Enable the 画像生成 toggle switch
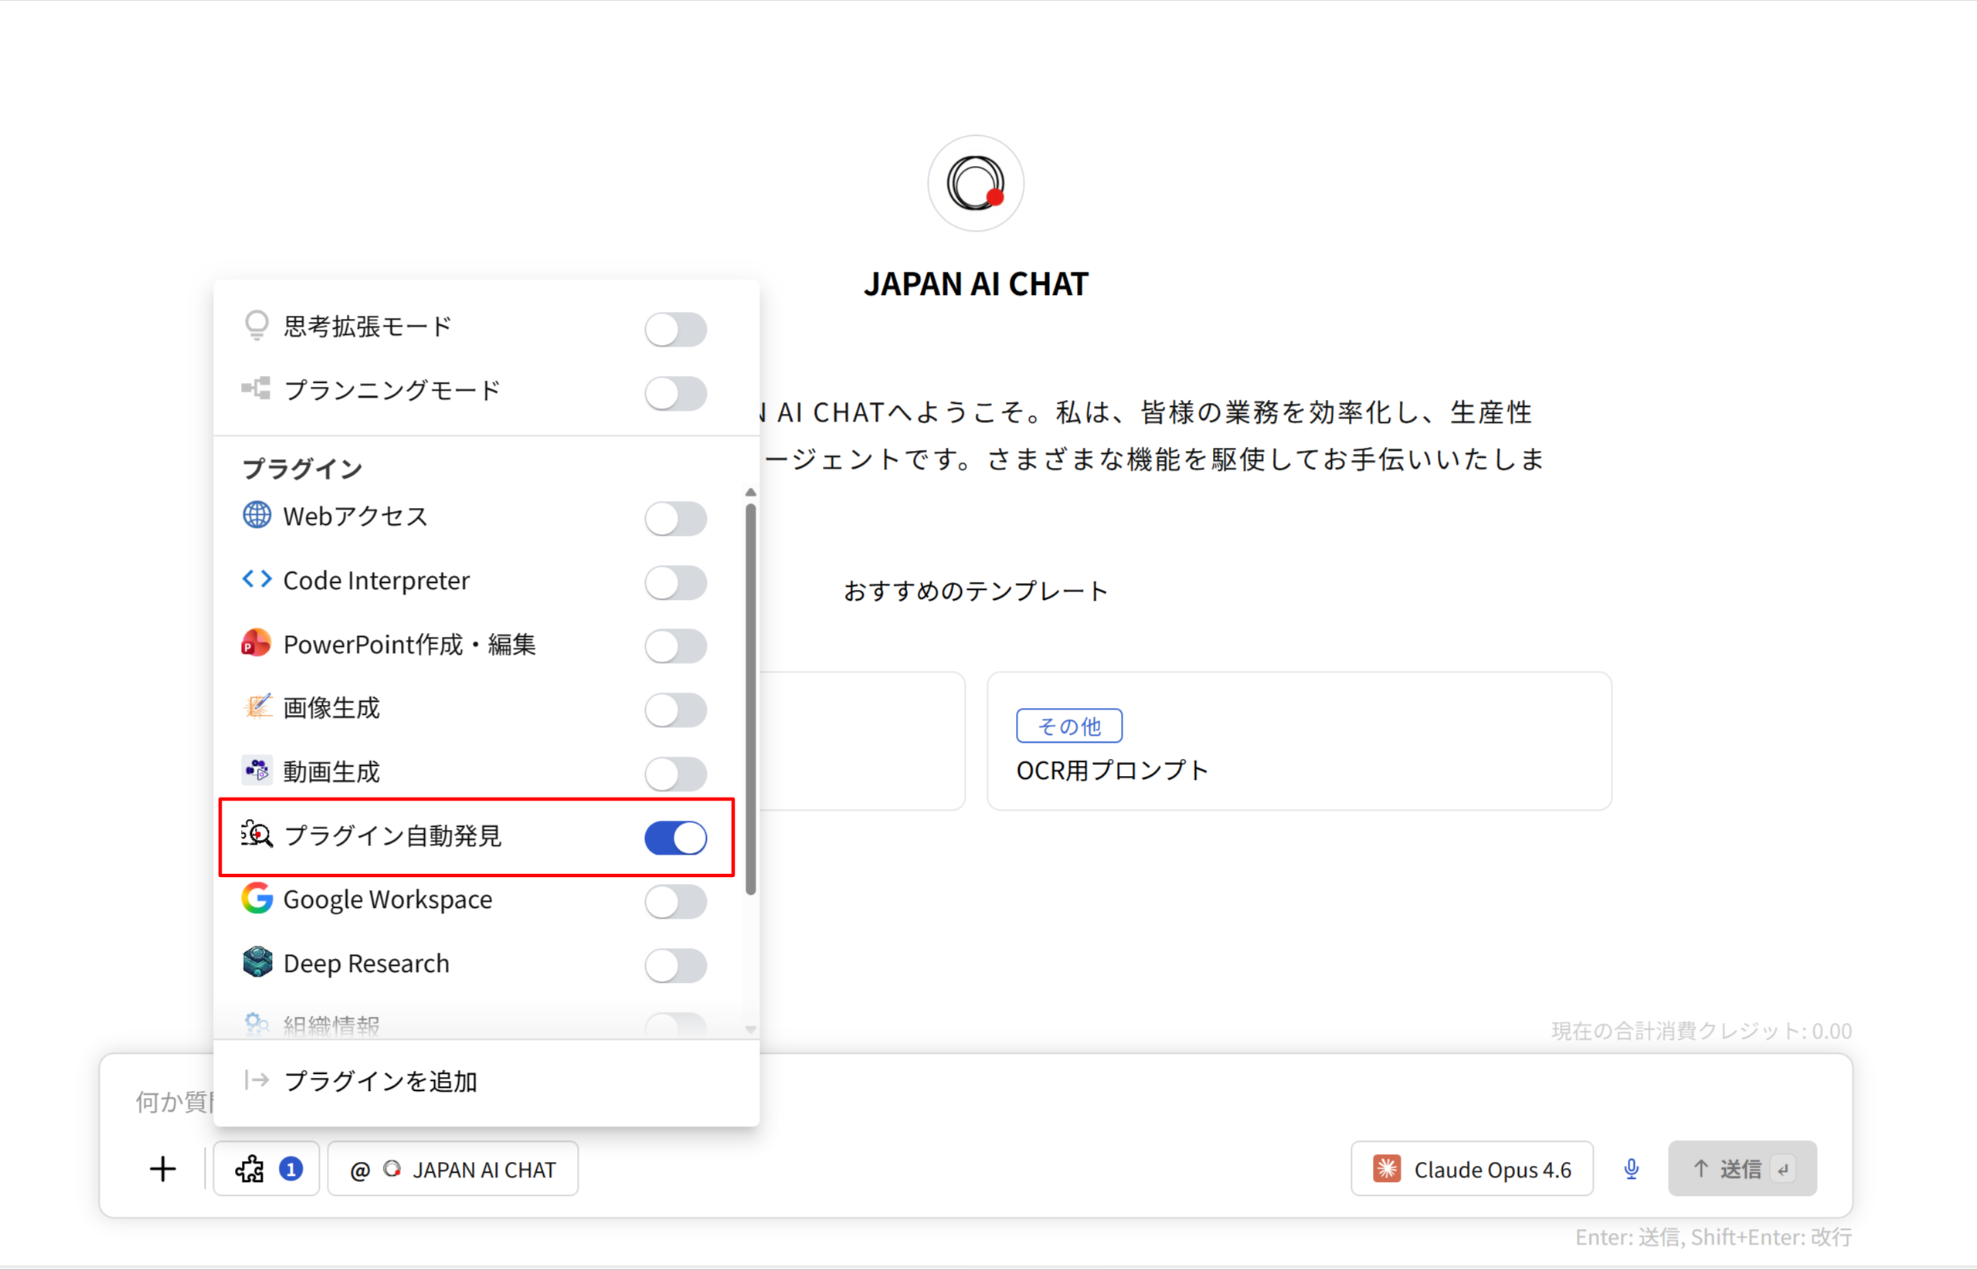 tap(675, 710)
